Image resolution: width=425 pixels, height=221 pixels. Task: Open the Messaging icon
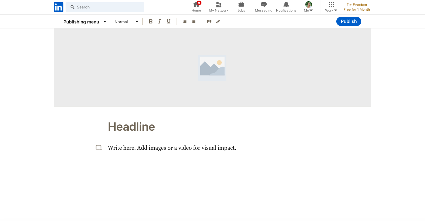264,7
